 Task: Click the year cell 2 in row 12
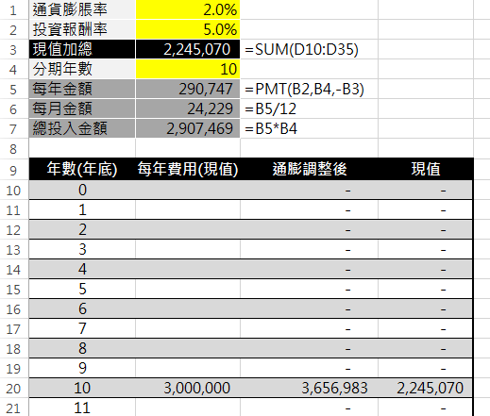[82, 229]
